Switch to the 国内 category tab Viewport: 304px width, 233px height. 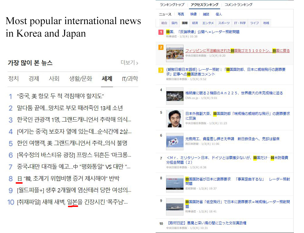coord(175,23)
